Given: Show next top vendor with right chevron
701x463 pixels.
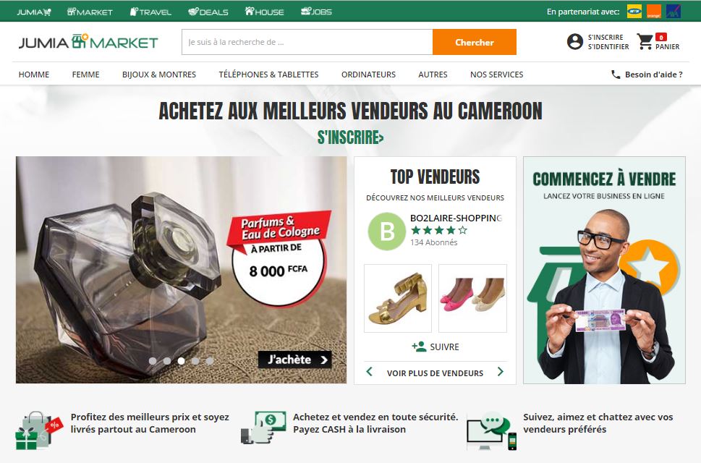Looking at the screenshot, I should tap(501, 371).
